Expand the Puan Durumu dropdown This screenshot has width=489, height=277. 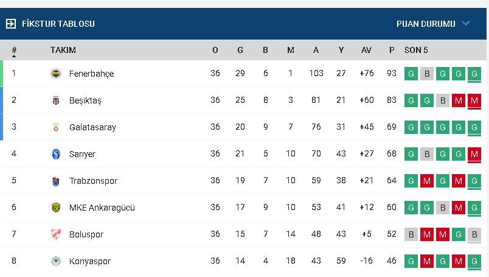point(426,24)
